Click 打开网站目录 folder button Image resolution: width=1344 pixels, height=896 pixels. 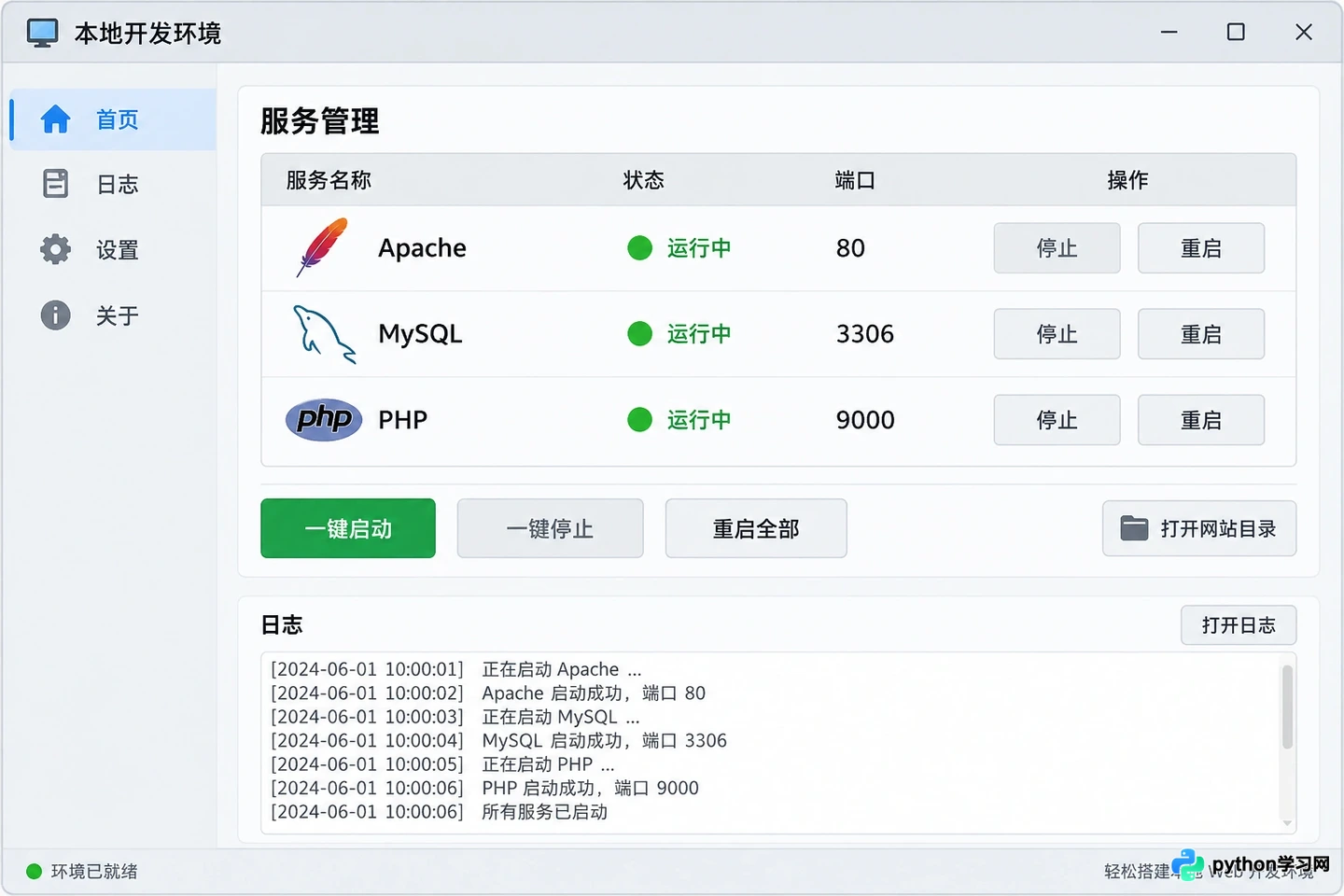pos(1199,528)
